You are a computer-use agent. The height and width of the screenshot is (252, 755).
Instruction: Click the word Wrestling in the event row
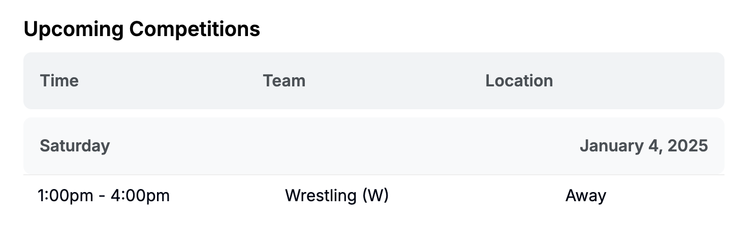pos(321,196)
